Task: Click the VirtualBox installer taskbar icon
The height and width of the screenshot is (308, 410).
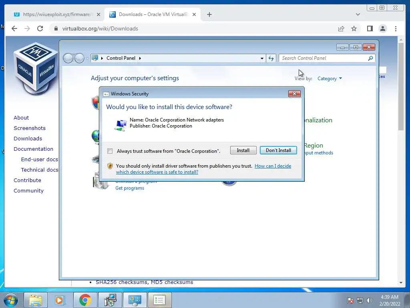Action: pyautogui.click(x=110, y=300)
